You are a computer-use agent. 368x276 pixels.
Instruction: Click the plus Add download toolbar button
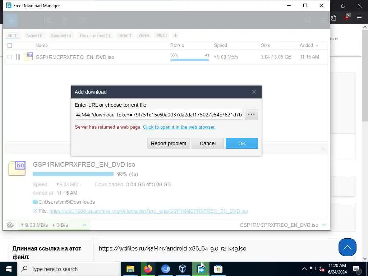(11, 20)
